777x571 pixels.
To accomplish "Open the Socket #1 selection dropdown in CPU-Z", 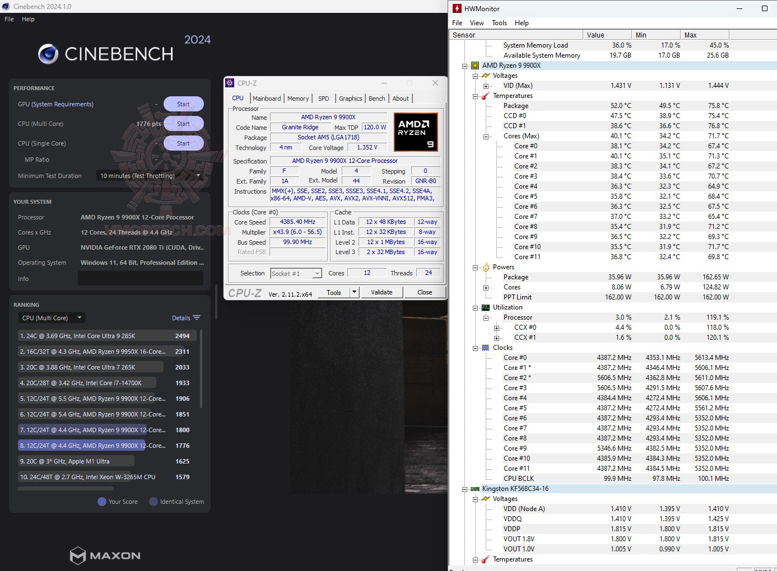I will 318,273.
